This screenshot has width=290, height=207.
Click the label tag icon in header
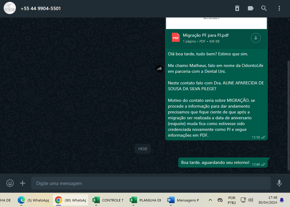(x=250, y=8)
